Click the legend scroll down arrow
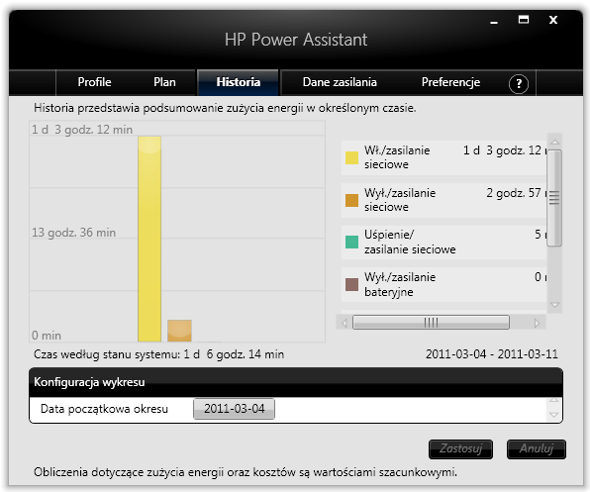 pyautogui.click(x=554, y=305)
